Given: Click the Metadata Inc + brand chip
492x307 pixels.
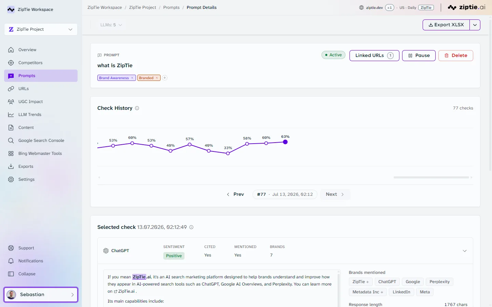Looking at the screenshot, I should [368, 292].
